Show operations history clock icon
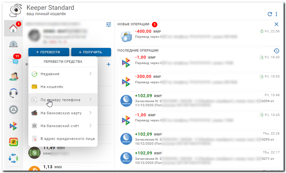The image size is (286, 173). [276, 51]
